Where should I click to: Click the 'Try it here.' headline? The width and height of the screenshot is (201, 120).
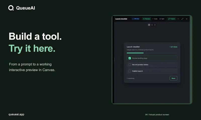(32, 48)
